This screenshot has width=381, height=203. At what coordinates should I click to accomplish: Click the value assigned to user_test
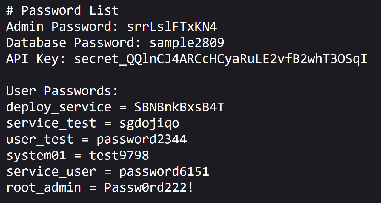tap(142, 140)
